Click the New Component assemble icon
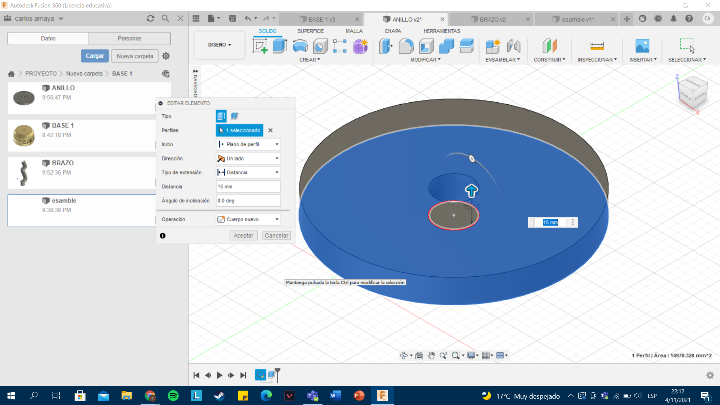This screenshot has height=405, width=720. 493,46
